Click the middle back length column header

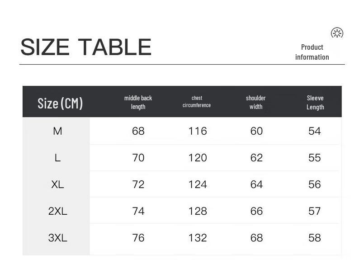pyautogui.click(x=138, y=102)
